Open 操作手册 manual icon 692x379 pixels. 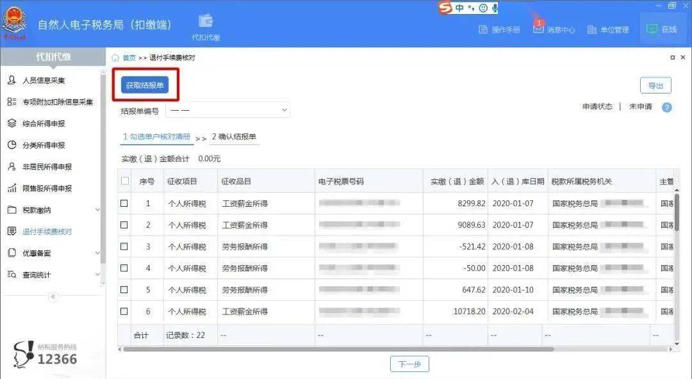click(x=483, y=29)
